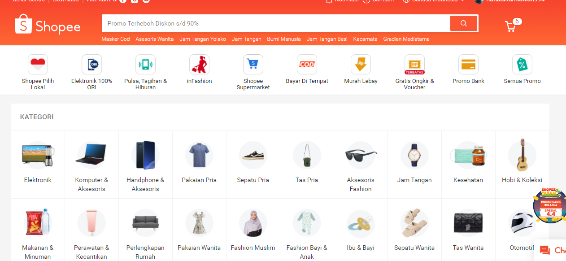View Semua Promo
Screen dimensions: 566x261
(x=522, y=70)
